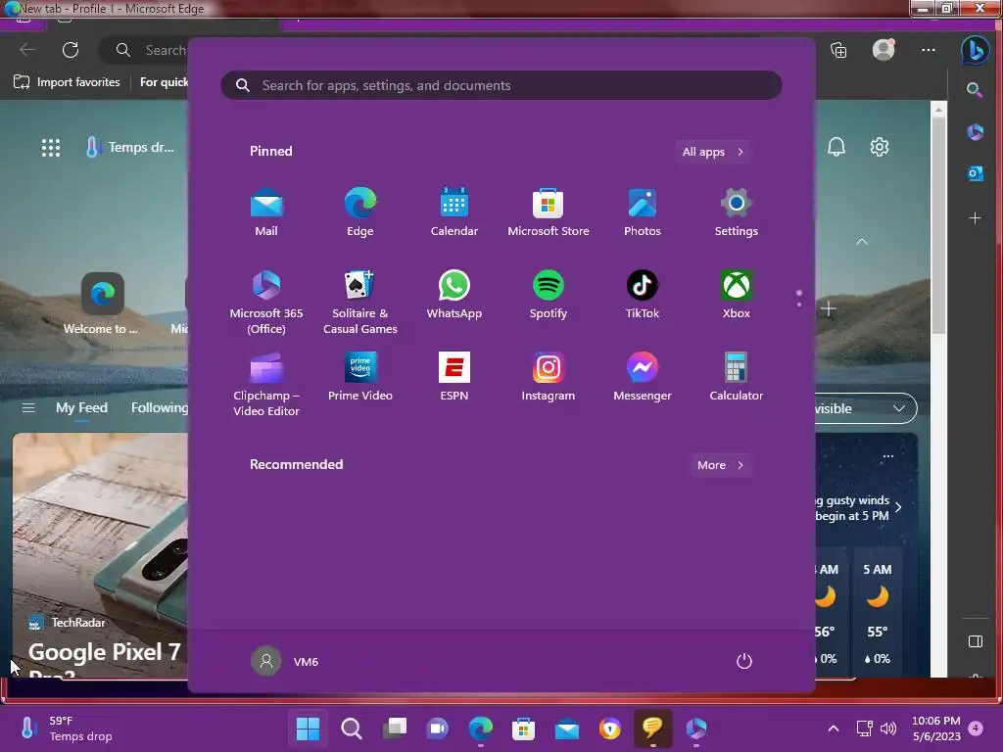
Task: Expand the content visible dropdown
Action: coord(866,408)
